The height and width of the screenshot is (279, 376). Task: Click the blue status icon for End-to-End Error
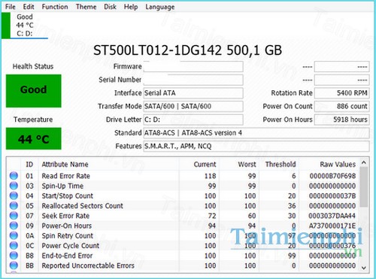[14, 256]
